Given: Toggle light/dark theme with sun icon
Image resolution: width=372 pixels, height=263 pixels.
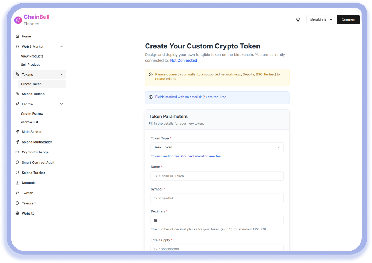Looking at the screenshot, I should [x=298, y=20].
